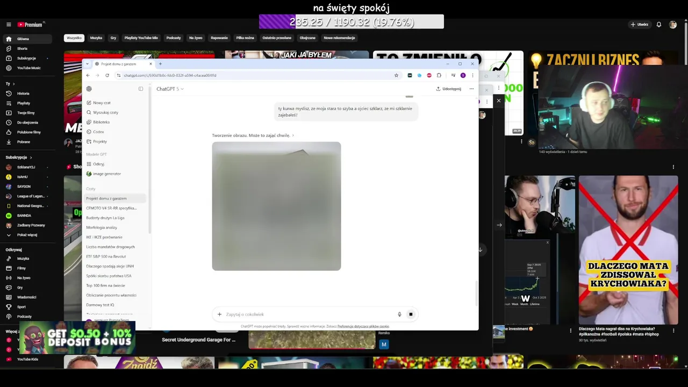Open the ChatGPT conversation options menu
688x387 pixels.
pos(471,89)
